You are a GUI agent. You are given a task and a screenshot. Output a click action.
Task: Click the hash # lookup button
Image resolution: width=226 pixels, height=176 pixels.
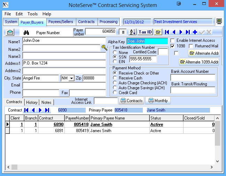coord(123,32)
